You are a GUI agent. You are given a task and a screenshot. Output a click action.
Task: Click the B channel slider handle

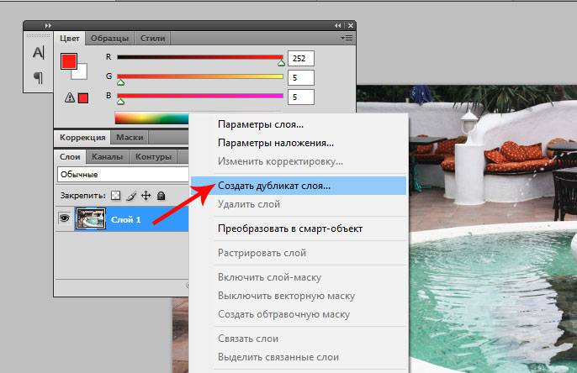(x=121, y=101)
